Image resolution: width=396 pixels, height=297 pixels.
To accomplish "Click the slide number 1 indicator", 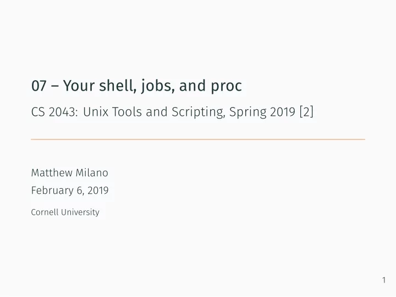I will 384,280.
